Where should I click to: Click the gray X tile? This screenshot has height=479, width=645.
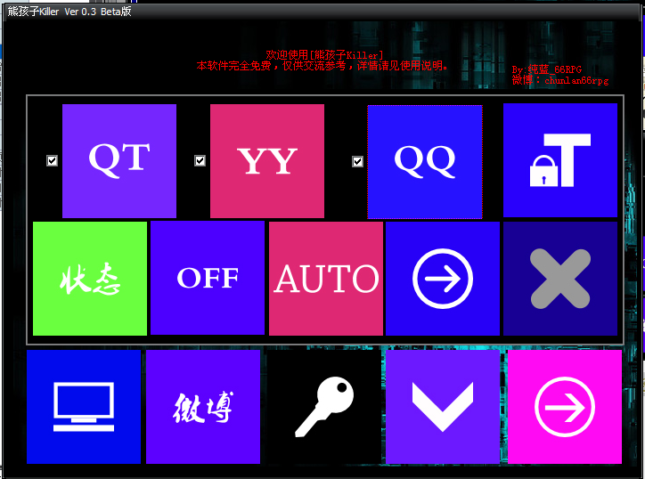560,279
